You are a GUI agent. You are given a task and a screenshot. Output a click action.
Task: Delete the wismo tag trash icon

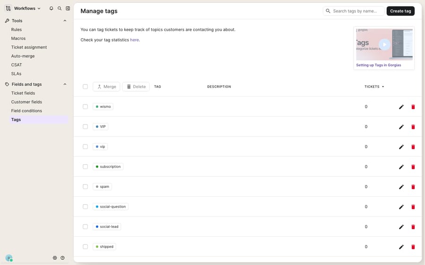413,107
